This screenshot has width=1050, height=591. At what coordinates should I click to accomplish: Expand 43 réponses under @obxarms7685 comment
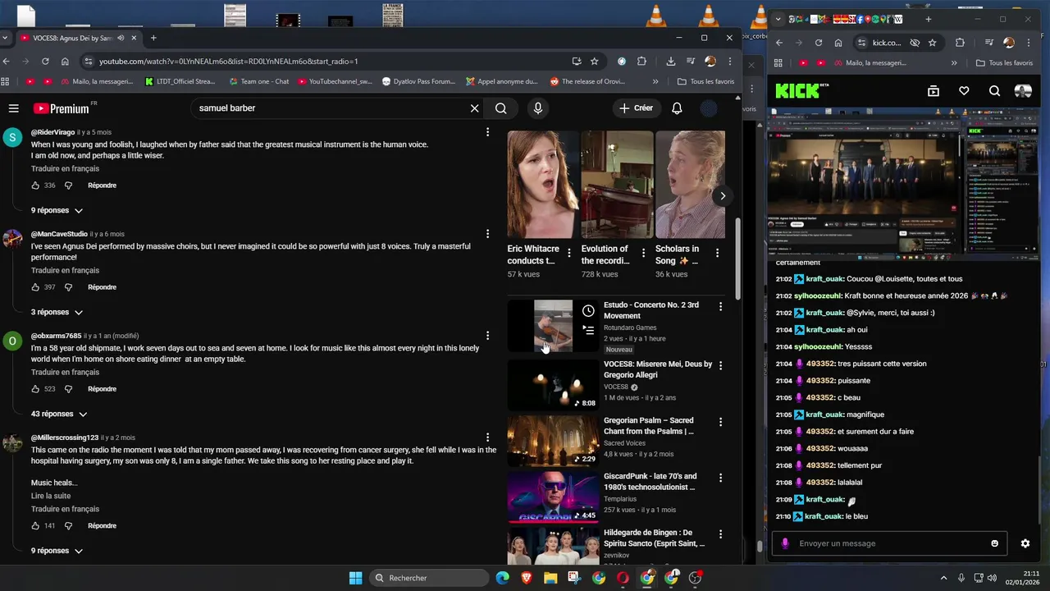(x=59, y=415)
